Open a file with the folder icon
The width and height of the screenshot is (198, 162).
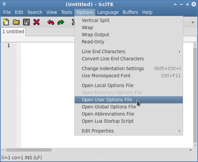pyautogui.click(x=16, y=22)
